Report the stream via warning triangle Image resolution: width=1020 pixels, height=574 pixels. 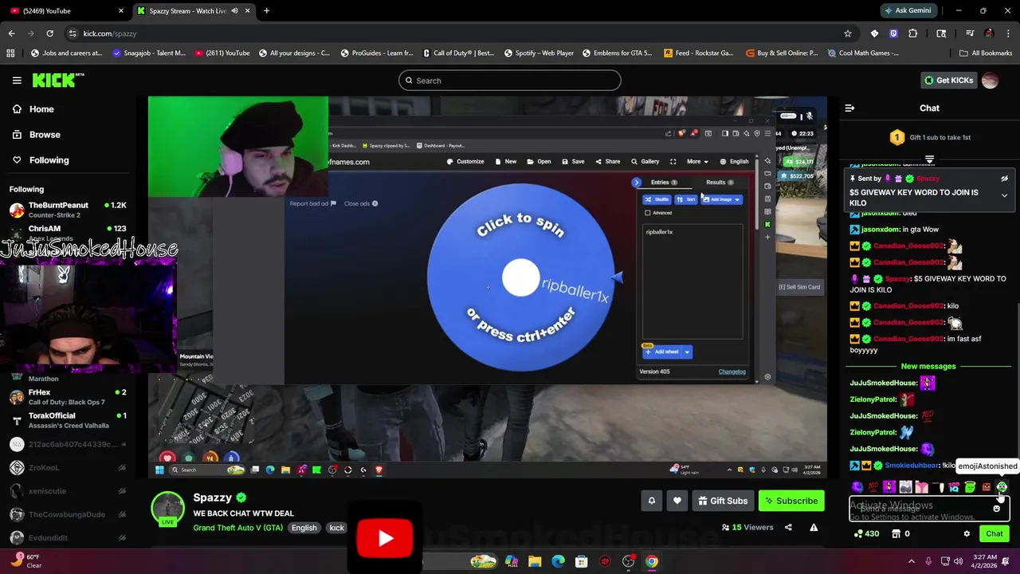(x=814, y=527)
